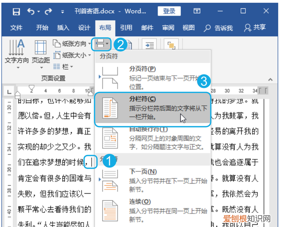
Task: Expand the 页边距 dropdown arrow
Action: pos(41,68)
